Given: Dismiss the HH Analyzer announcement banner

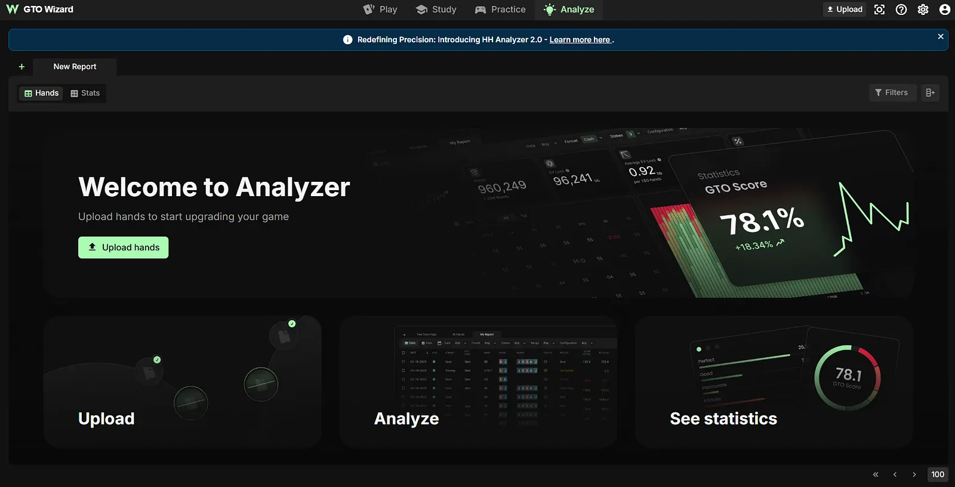Looking at the screenshot, I should coord(941,37).
